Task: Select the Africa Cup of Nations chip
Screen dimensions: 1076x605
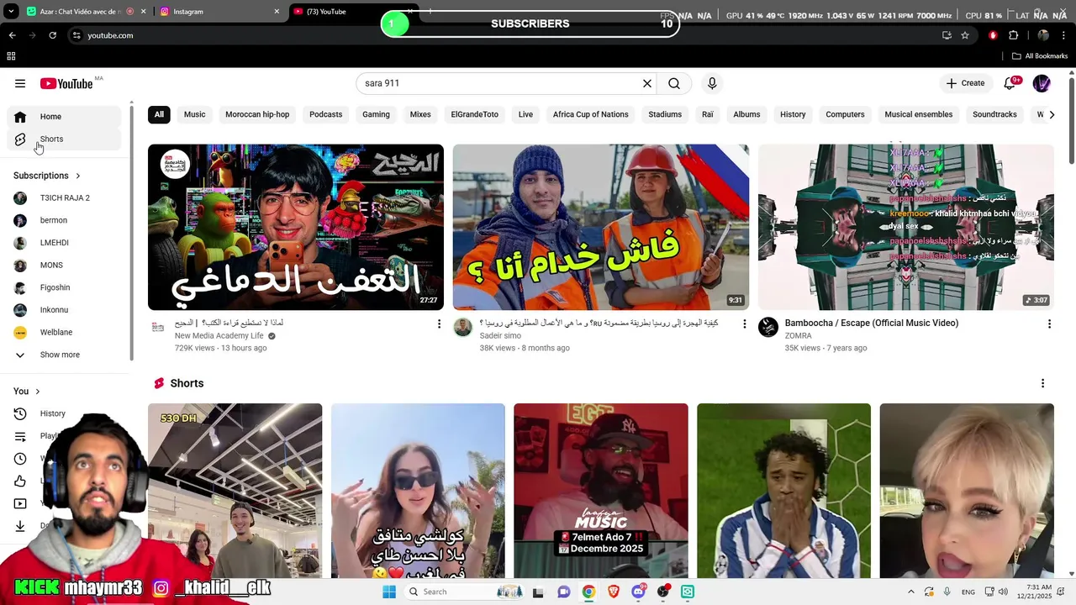Action: click(590, 114)
